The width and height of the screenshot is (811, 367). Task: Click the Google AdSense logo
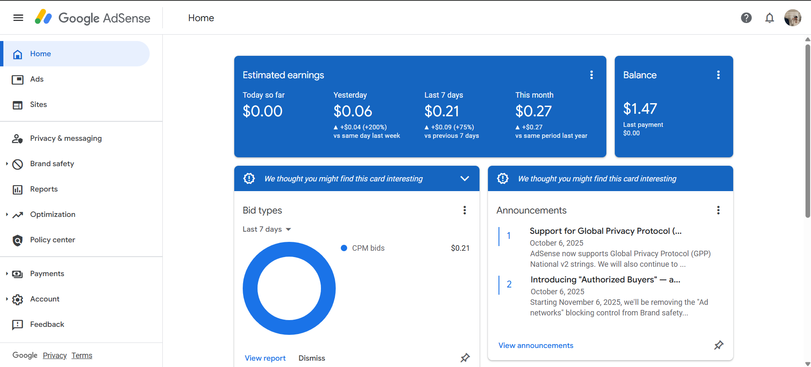click(93, 18)
